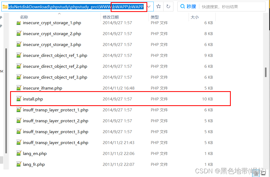Click icon of insuff_transp_layer_protect_1.php
This screenshot has height=177, width=270.
(x=19, y=109)
